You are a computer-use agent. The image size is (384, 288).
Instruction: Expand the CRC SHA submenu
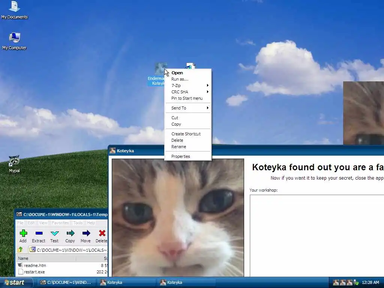click(x=188, y=92)
